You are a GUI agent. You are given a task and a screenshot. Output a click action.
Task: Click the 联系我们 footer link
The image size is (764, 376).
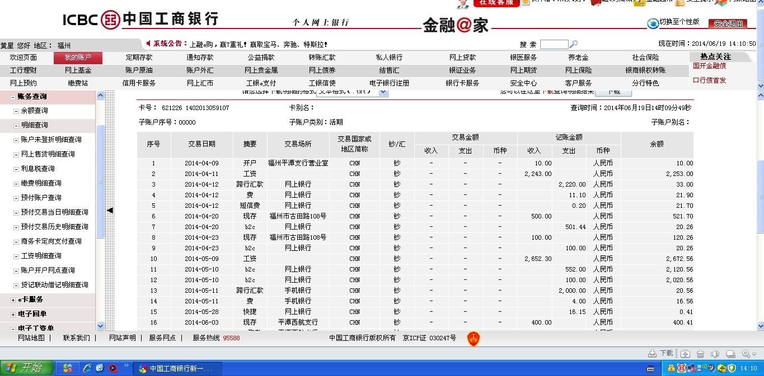click(x=76, y=338)
